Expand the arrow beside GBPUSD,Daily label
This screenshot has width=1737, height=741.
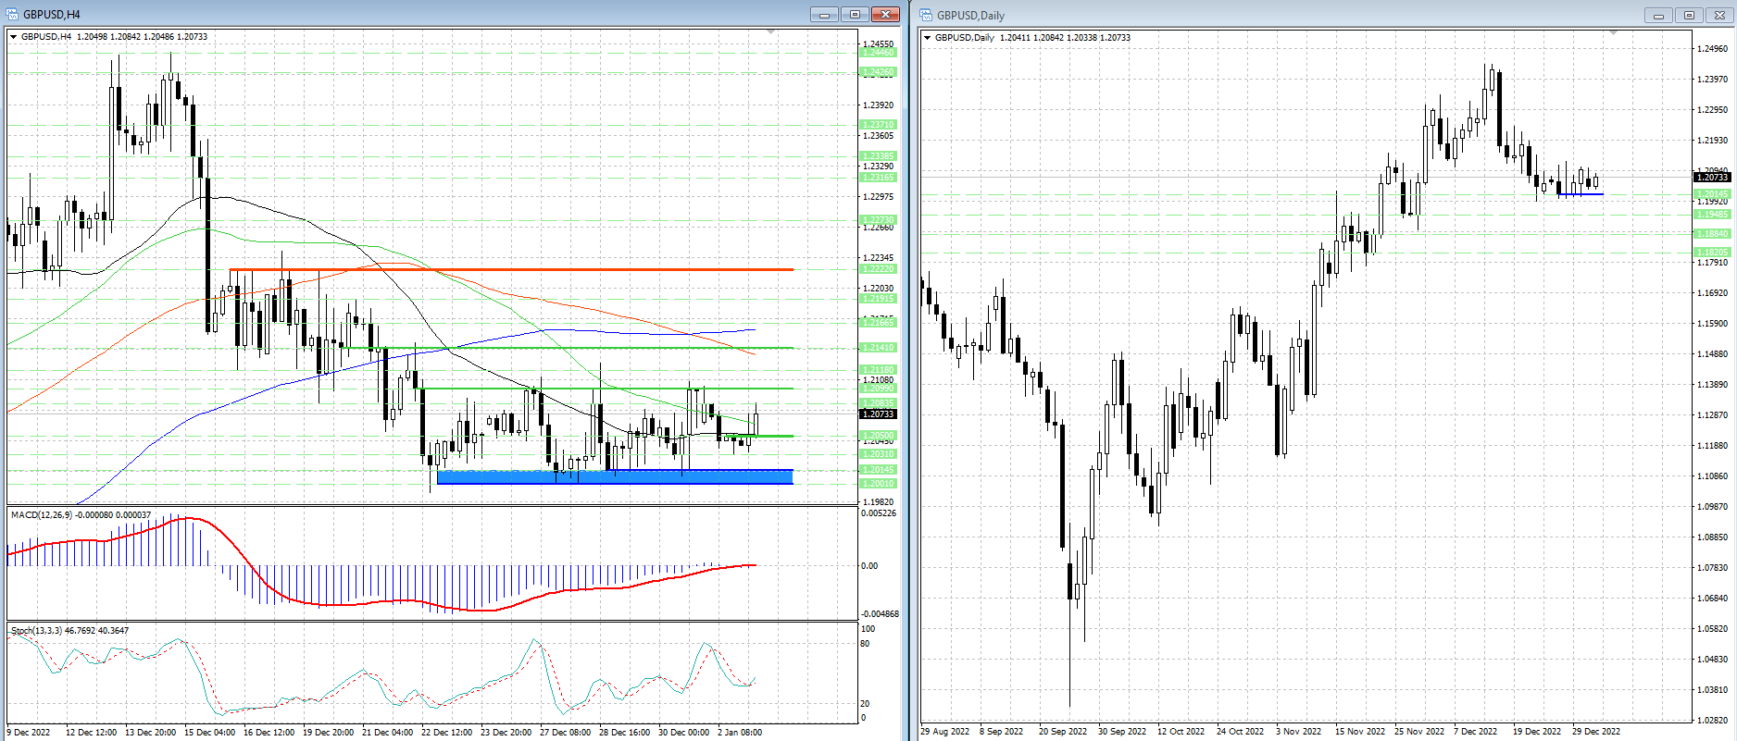[928, 38]
